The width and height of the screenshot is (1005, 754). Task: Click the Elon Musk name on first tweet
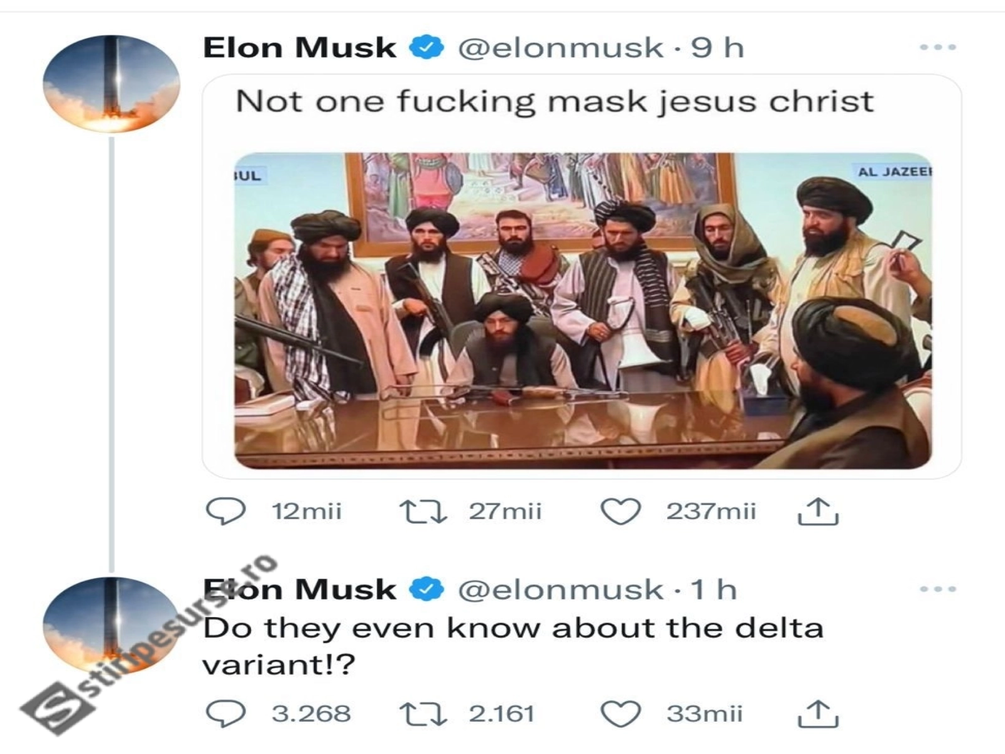300,48
